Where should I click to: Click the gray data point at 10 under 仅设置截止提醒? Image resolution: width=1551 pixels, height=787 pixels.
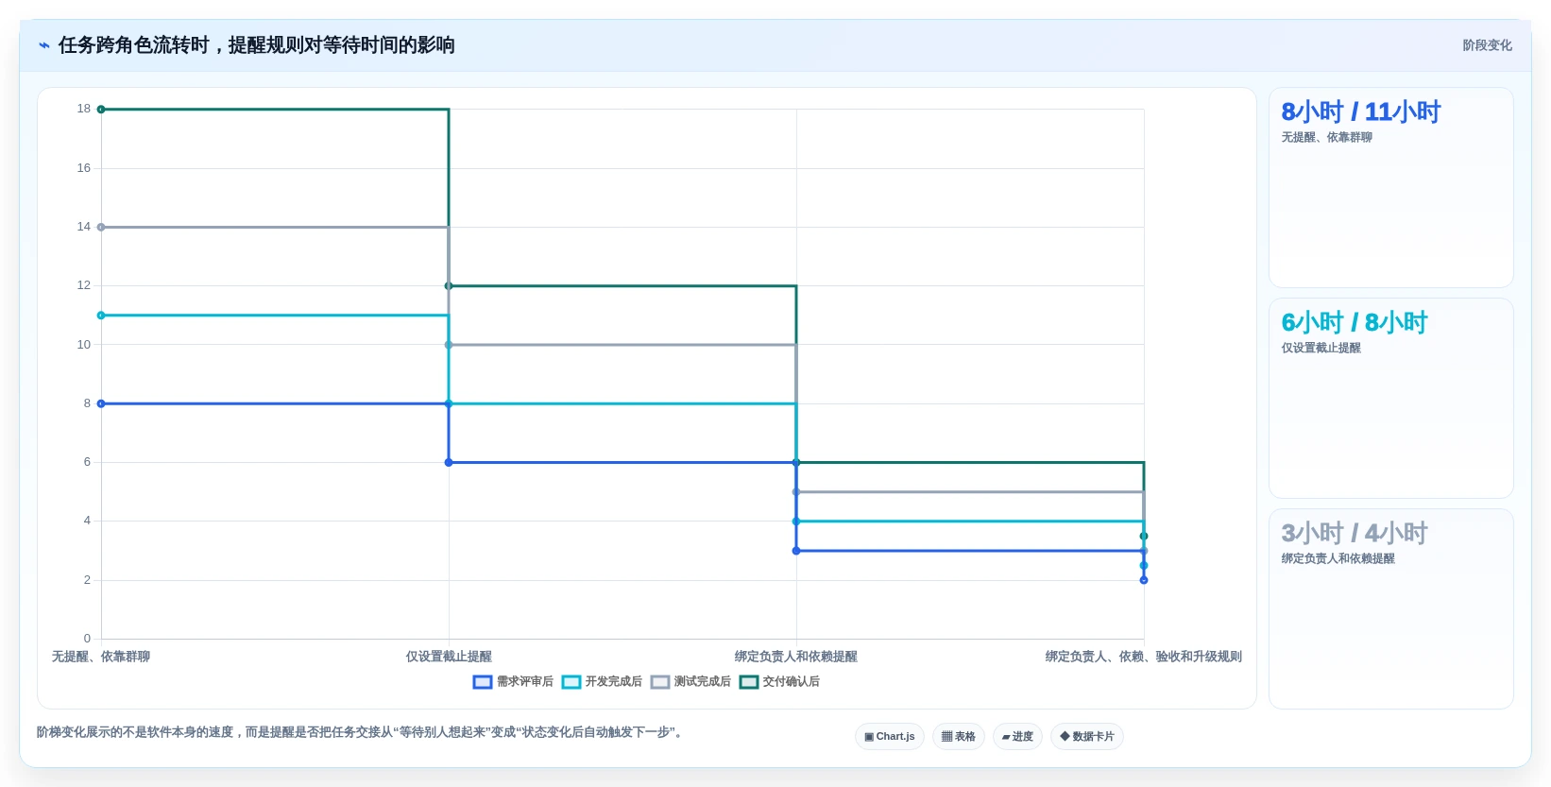449,345
